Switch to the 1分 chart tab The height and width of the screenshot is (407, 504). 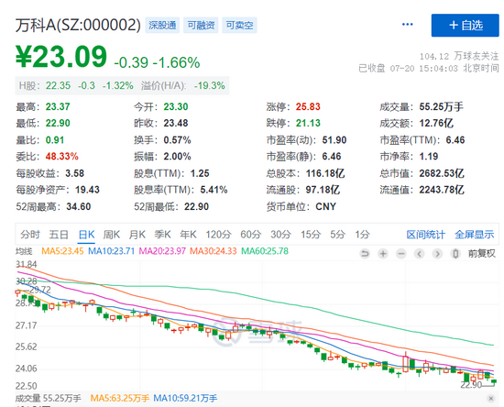click(x=362, y=235)
